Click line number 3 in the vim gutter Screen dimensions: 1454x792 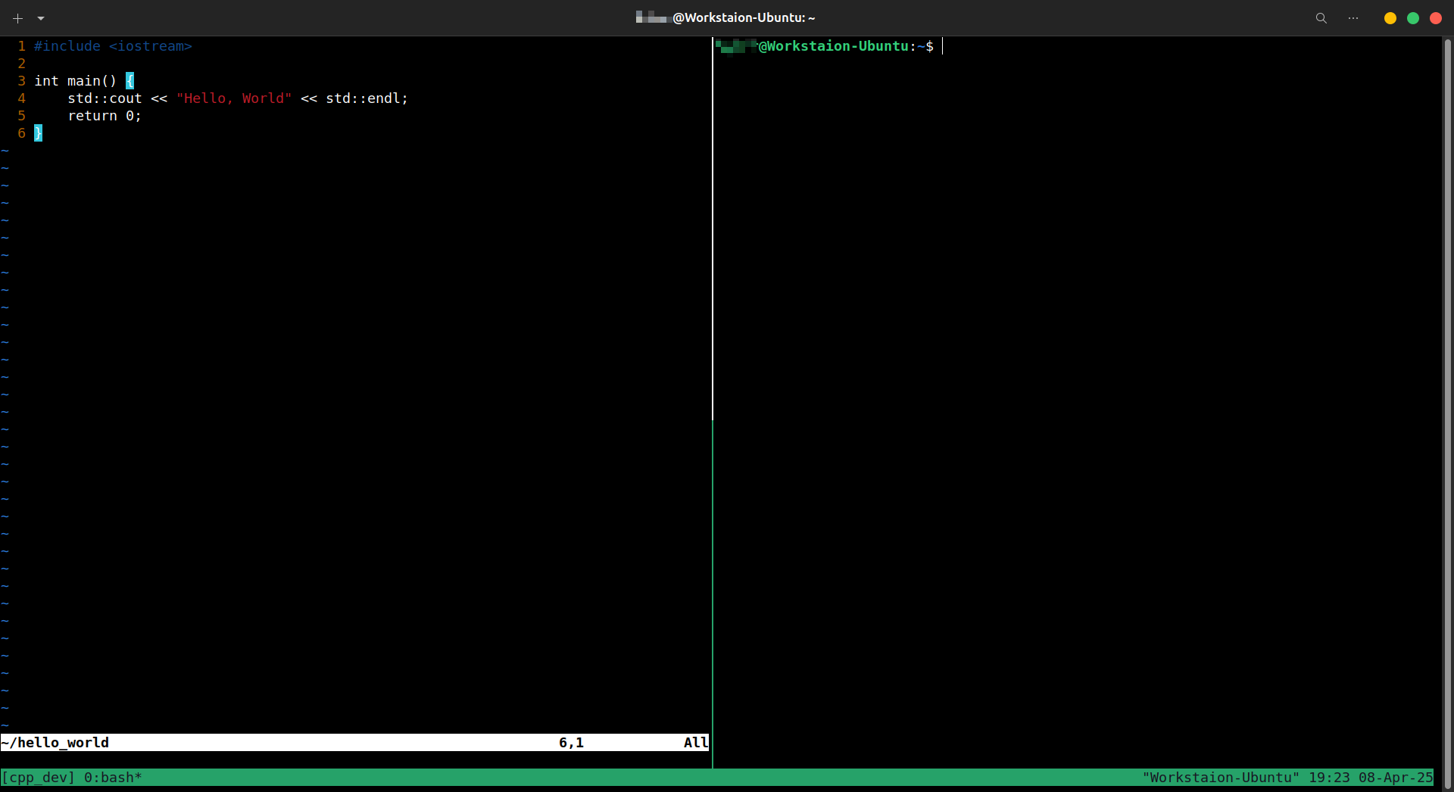pos(21,81)
